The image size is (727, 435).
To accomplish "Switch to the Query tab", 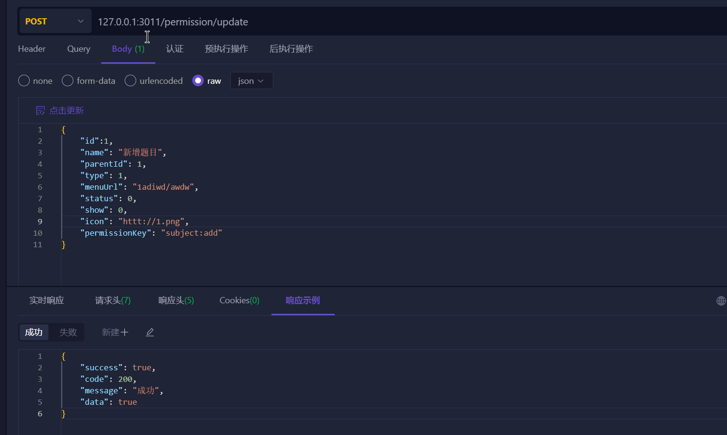I will 79,49.
